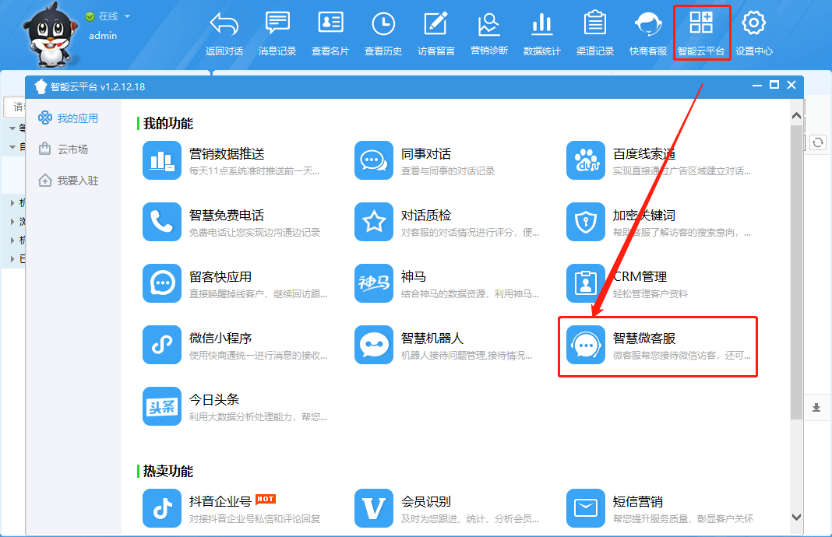Screen dimensions: 832x537
Task: Launch the 百度线索通 app
Action: (586, 161)
